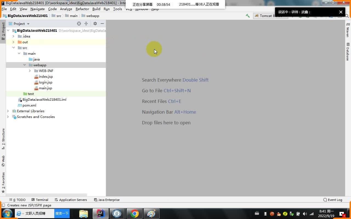351x219 pixels.
Task: Switch to the Java Enterprise tab
Action: click(109, 200)
